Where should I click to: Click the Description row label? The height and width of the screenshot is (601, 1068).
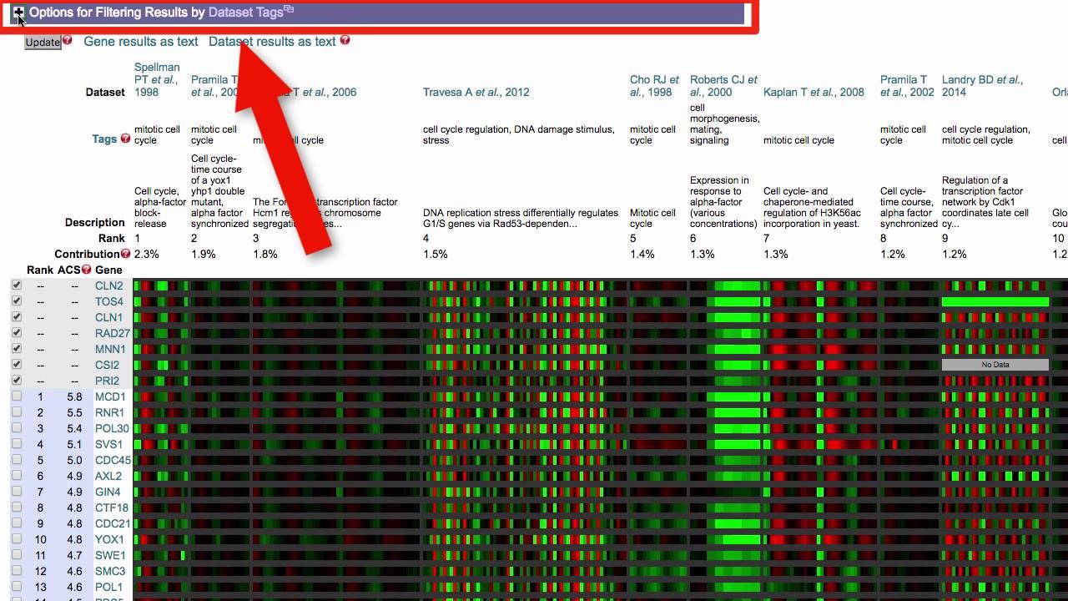coord(95,222)
